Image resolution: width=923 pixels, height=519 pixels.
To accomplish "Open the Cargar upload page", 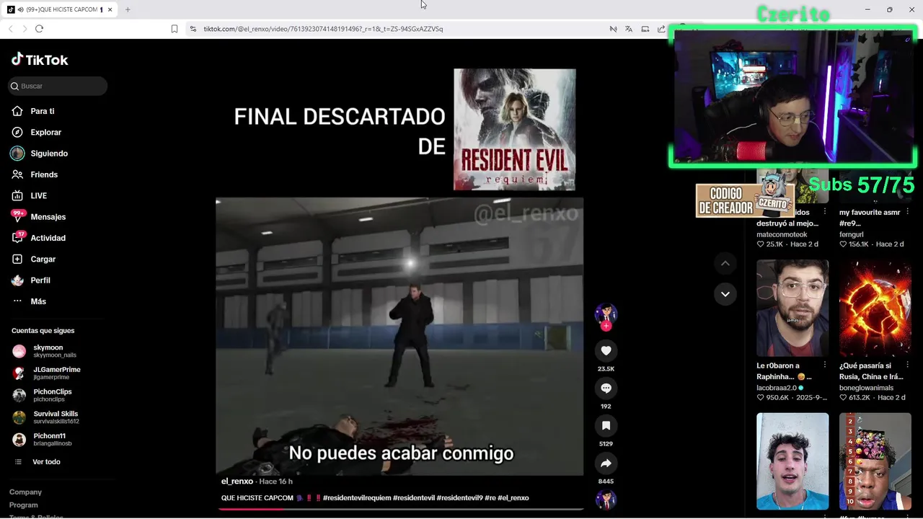I will 43,259.
